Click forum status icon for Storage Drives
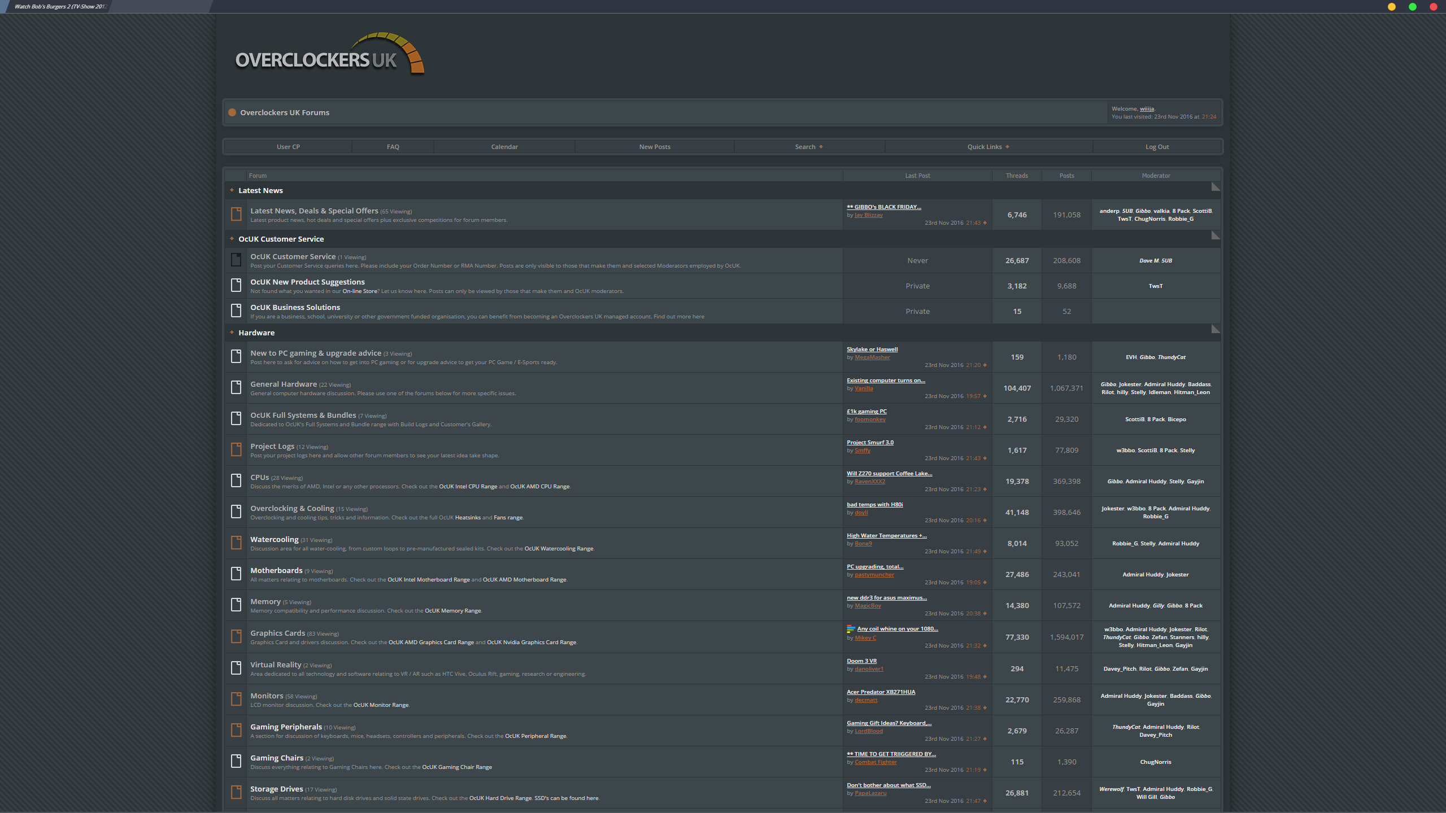Screen dimensions: 1446x813 [236, 792]
